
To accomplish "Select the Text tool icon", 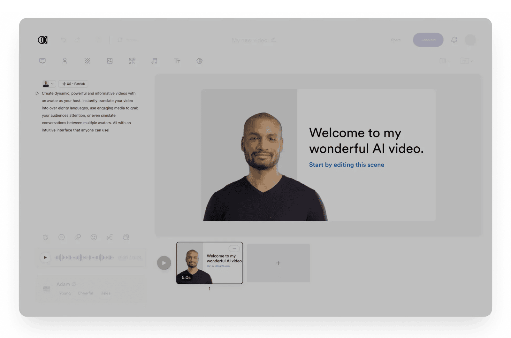I will click(177, 61).
